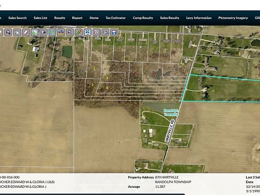
Task: Open the Tax Estimator tab
Action: coord(116,18)
